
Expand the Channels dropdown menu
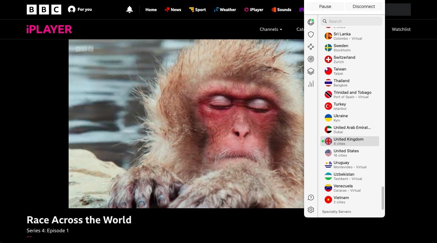(x=271, y=29)
